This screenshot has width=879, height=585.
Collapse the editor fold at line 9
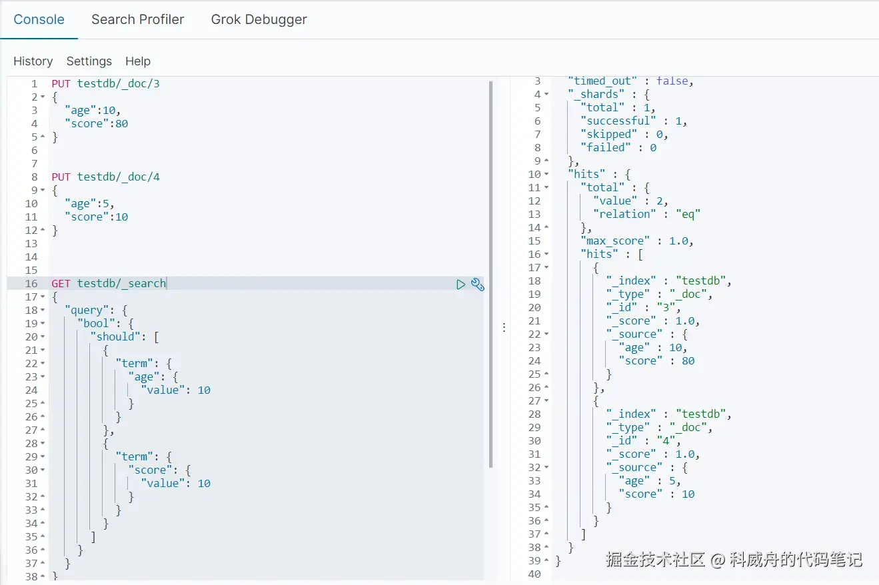pos(43,191)
